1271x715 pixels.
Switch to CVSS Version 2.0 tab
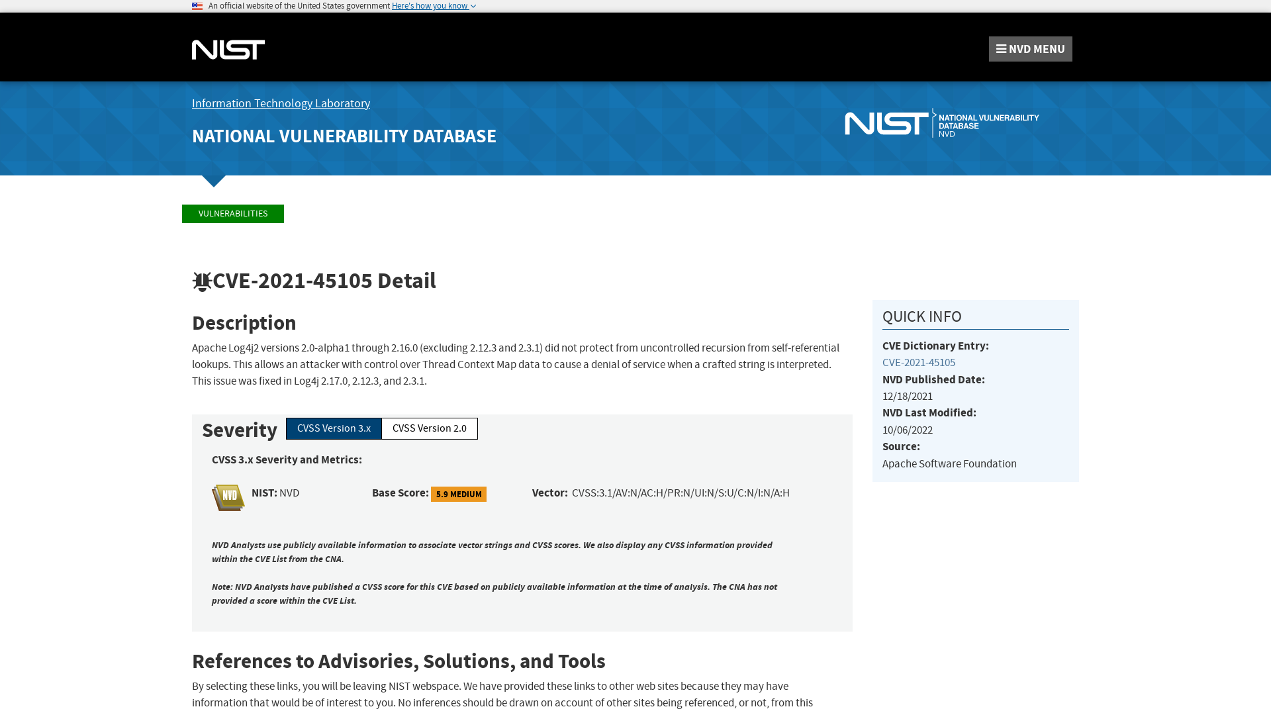click(430, 428)
